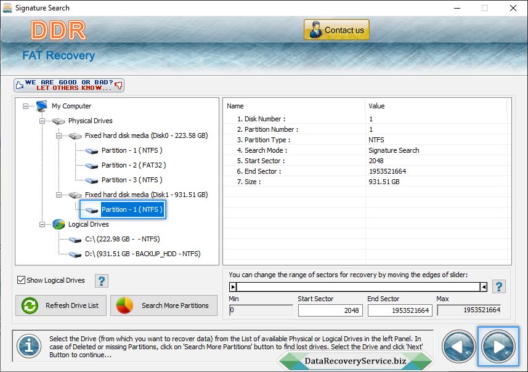Collapse the Disk1 931.51 GB node
The image size is (528, 372).
click(x=59, y=195)
